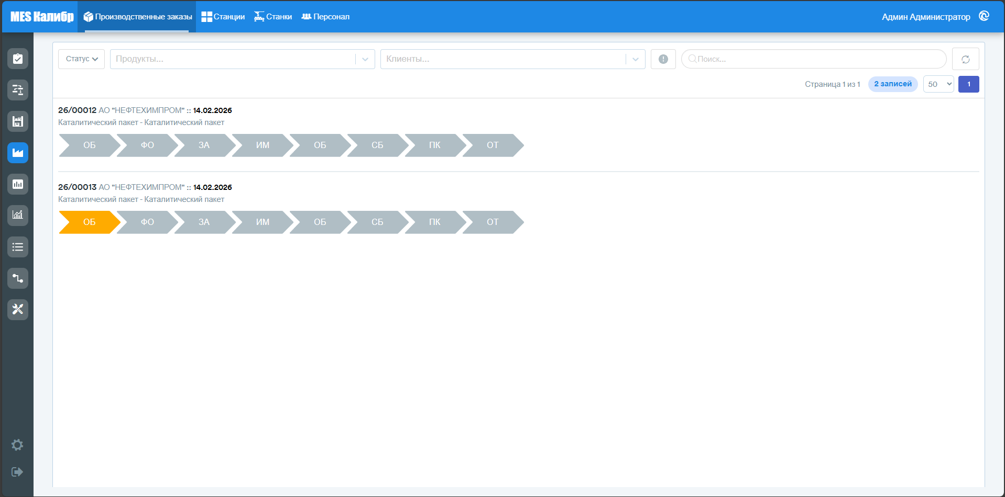Viewport: 1005px width, 497px height.
Task: Select ИМ step of order 26/00012
Action: (263, 145)
